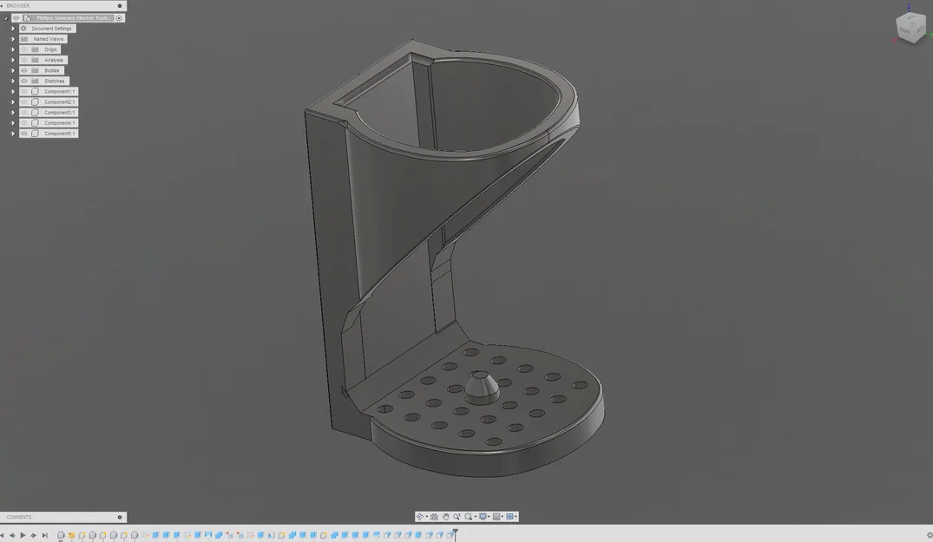Image resolution: width=933 pixels, height=542 pixels.
Task: Click the Sketches folder icon
Action: 35,82
